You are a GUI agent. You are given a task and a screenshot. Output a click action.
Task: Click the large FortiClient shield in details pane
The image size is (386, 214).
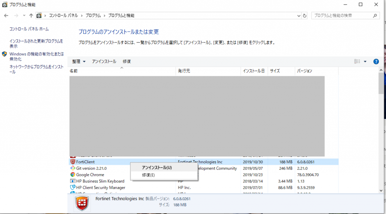click(x=82, y=203)
